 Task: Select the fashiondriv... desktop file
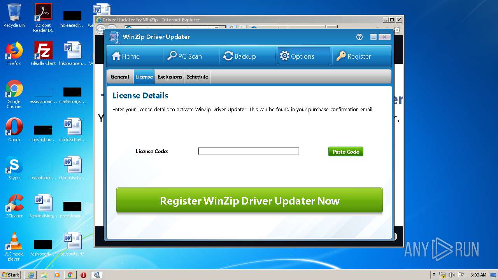[43, 247]
